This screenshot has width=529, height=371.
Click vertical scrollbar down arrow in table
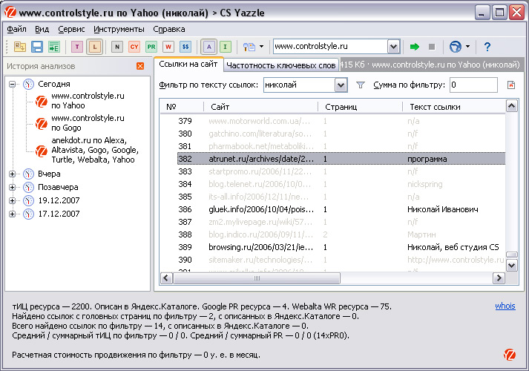point(512,266)
